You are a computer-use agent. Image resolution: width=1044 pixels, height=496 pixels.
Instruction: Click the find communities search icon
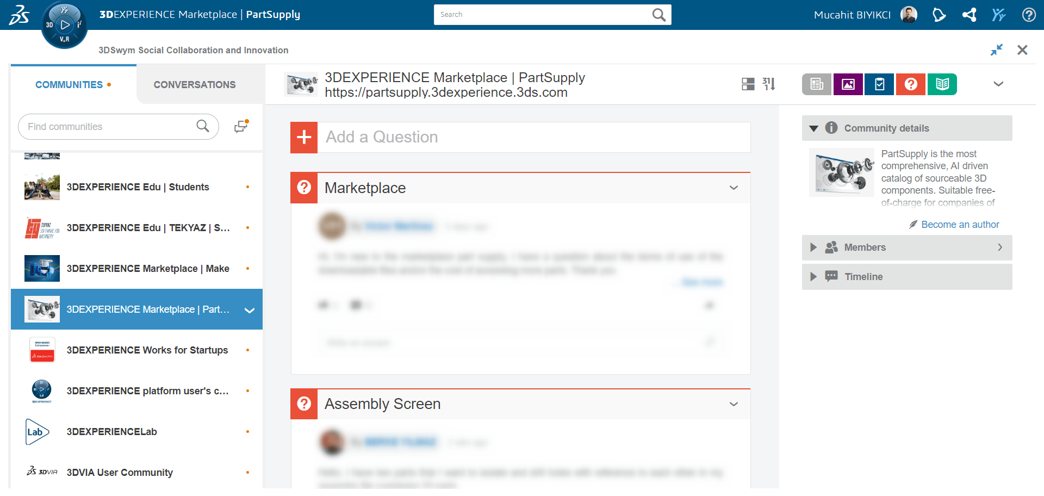pyautogui.click(x=203, y=126)
